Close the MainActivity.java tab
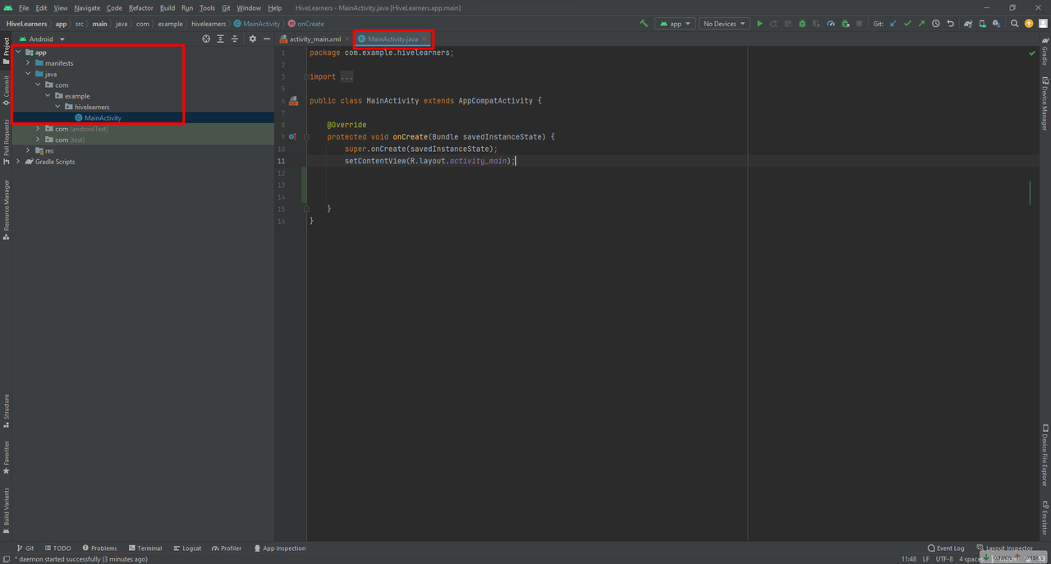The height and width of the screenshot is (564, 1051). [425, 39]
